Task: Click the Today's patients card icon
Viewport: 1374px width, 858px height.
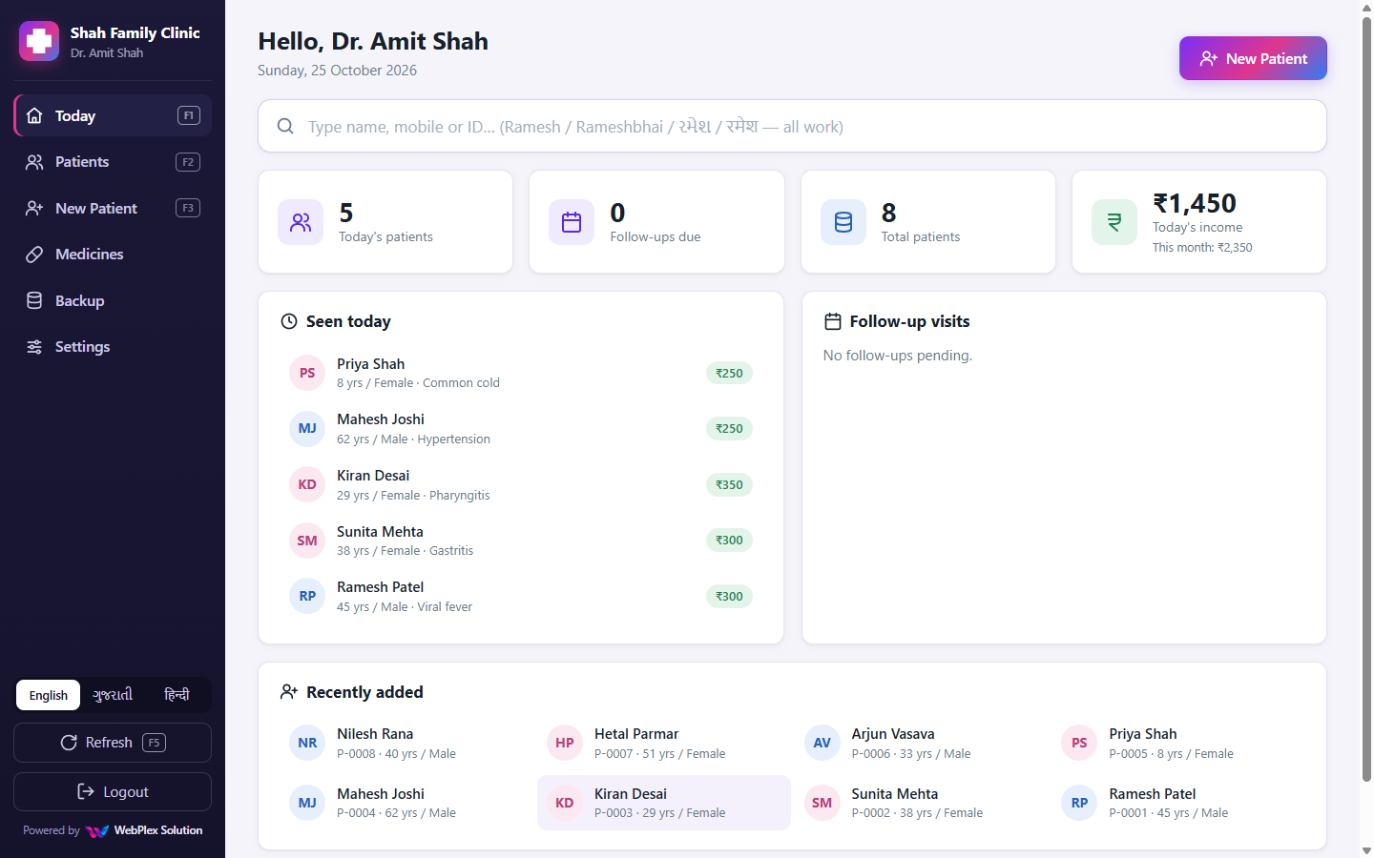Action: [301, 222]
